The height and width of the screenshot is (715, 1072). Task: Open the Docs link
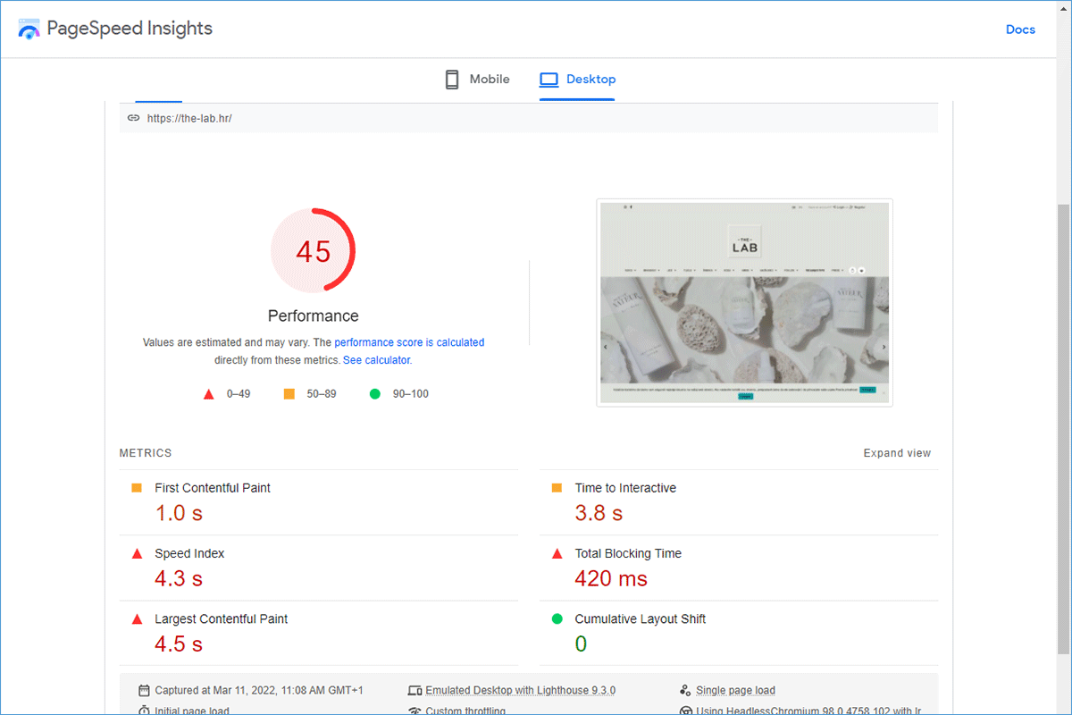[x=1020, y=29]
